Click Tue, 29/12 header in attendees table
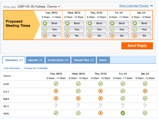This screenshot has width=158, height=119. pyautogui.click(x=56, y=74)
